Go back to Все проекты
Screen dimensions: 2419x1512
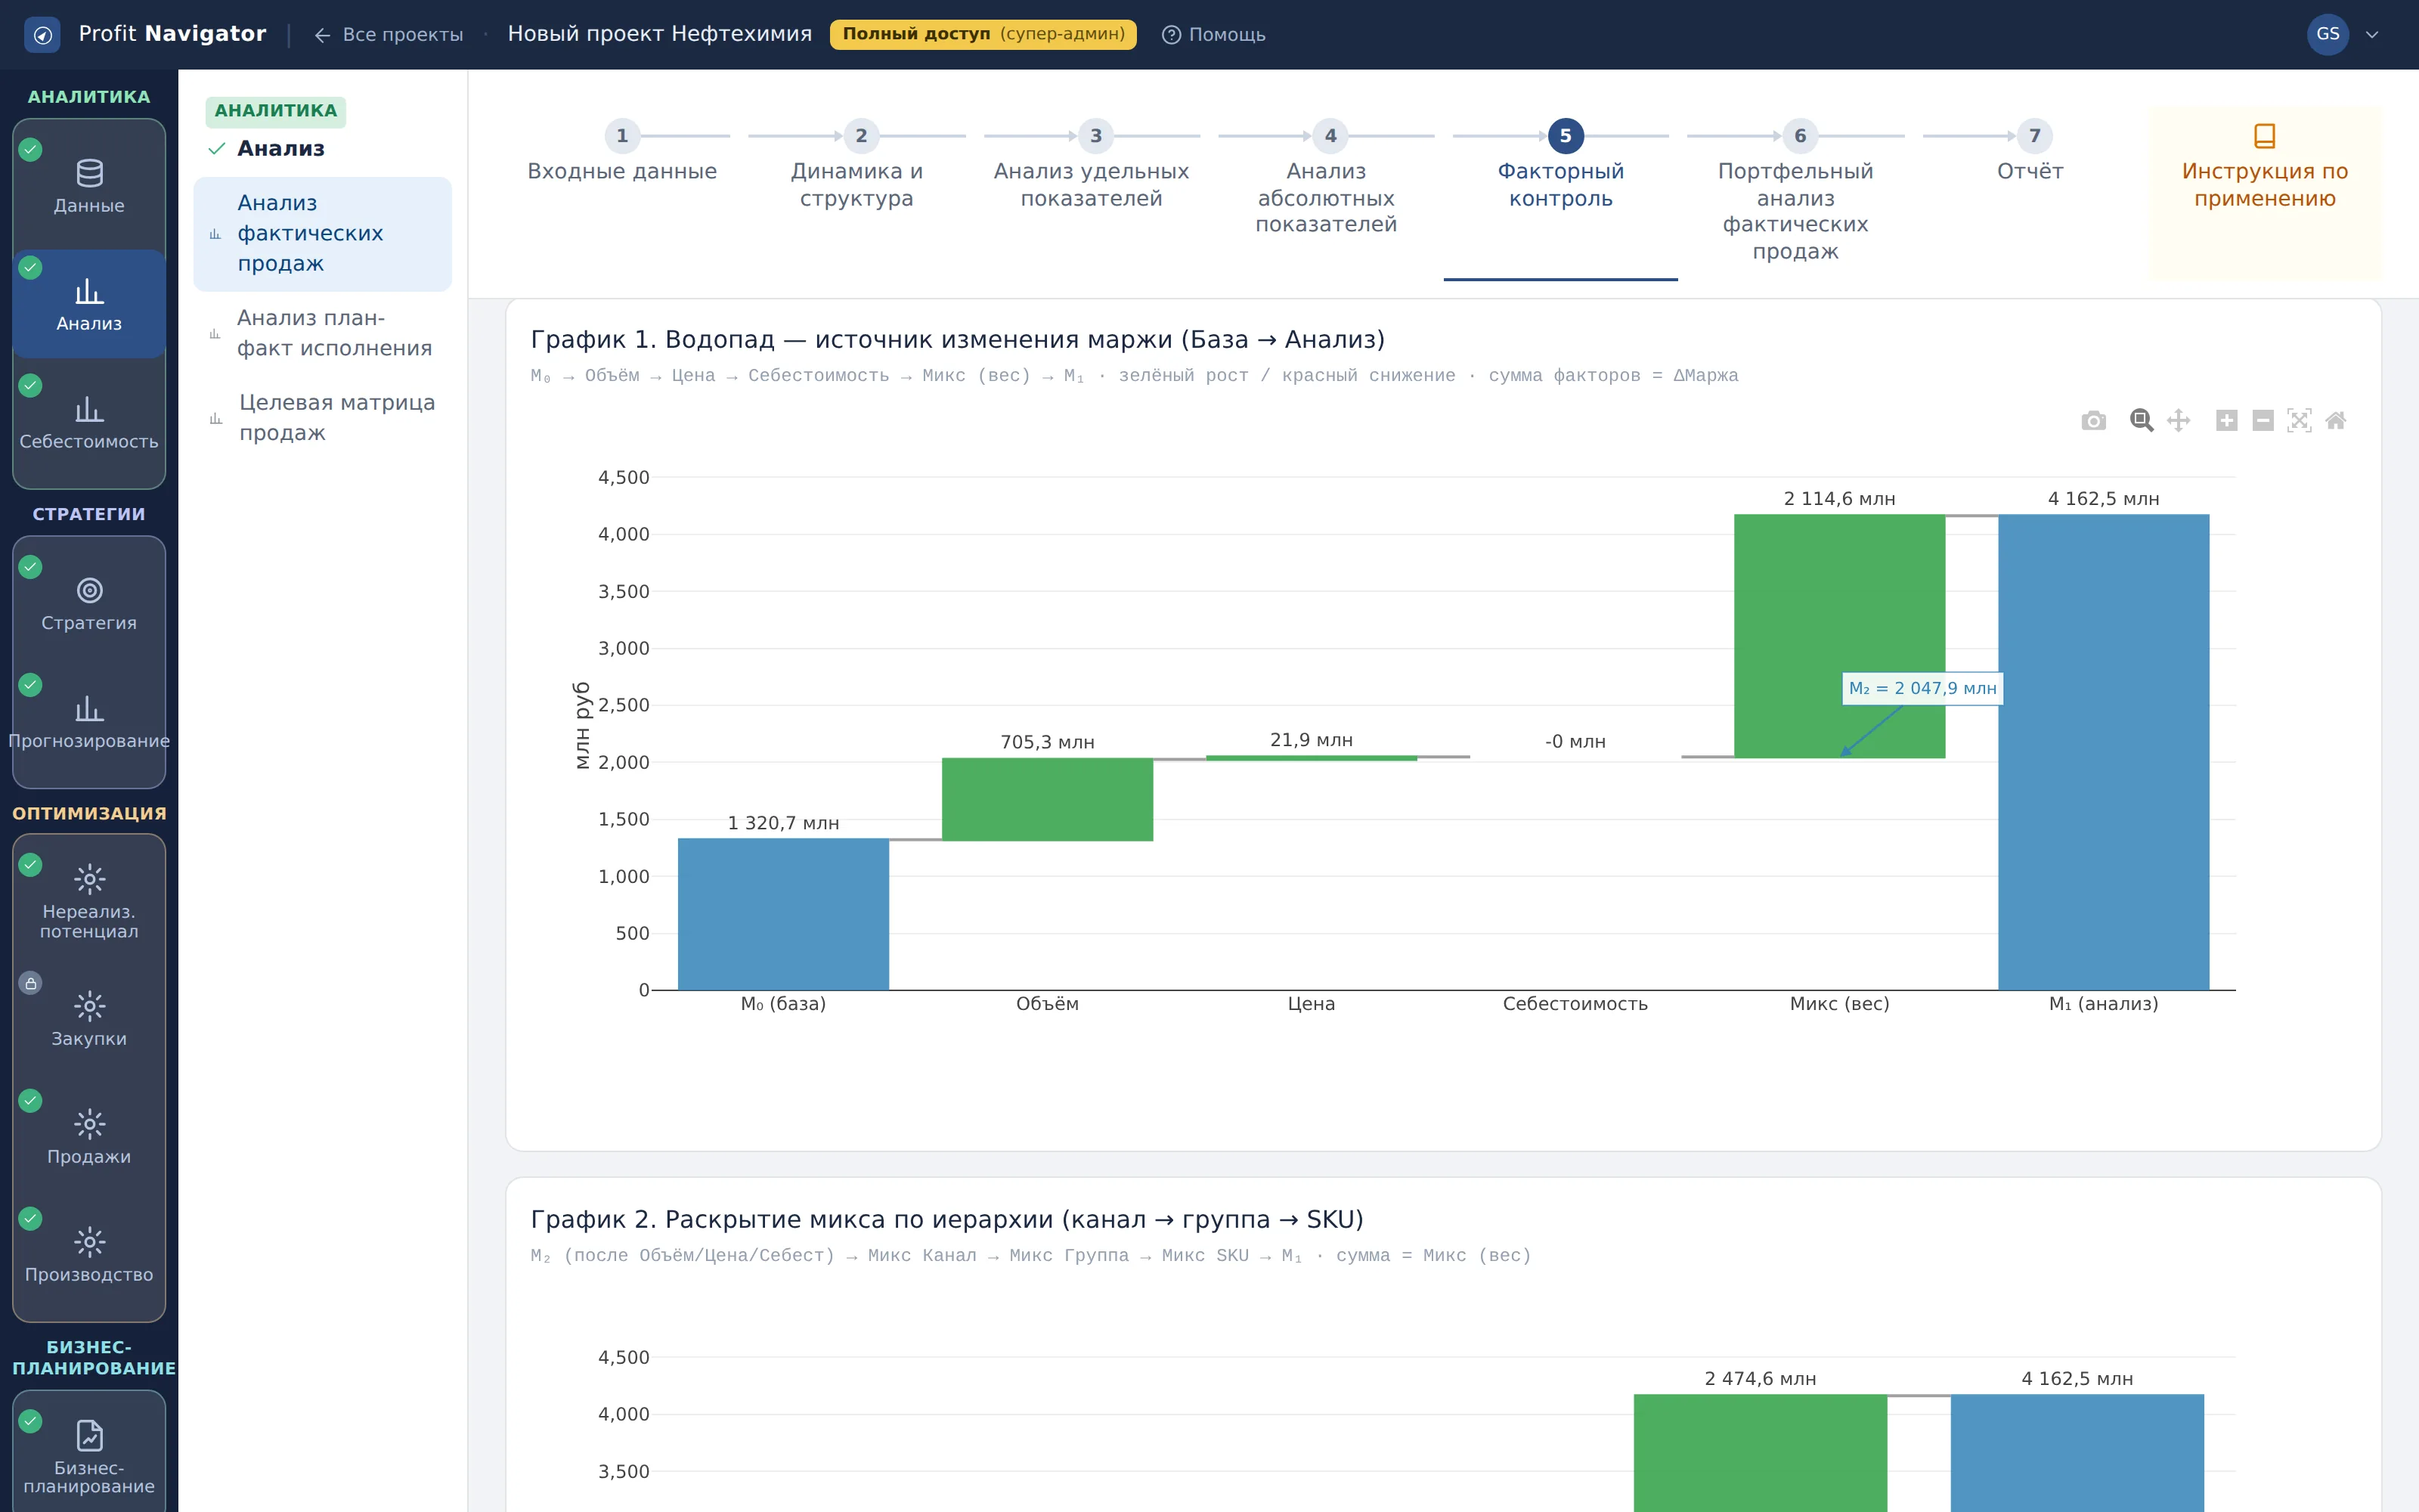coord(389,35)
